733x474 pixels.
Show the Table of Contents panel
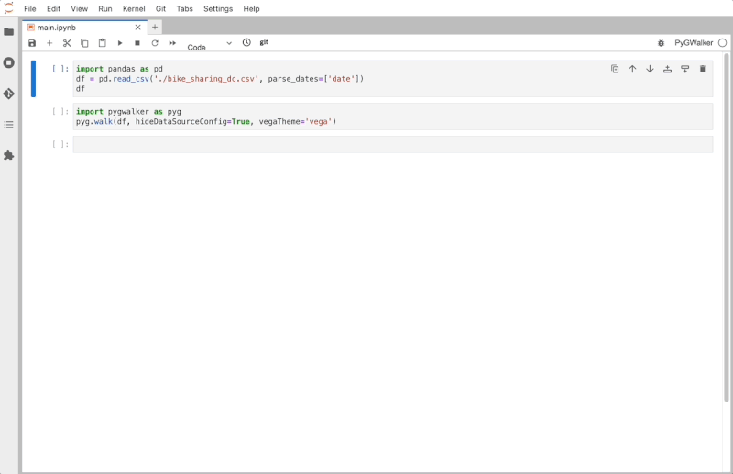8,125
